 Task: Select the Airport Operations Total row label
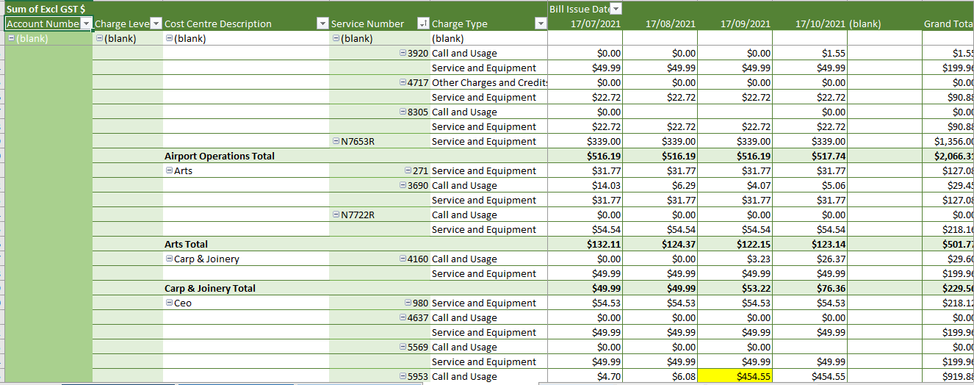(220, 156)
